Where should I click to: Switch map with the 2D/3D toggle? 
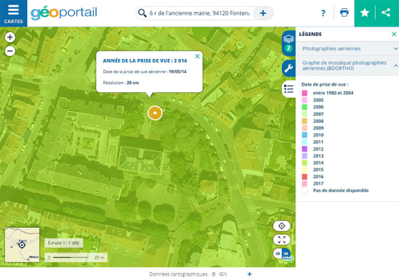pos(282,254)
